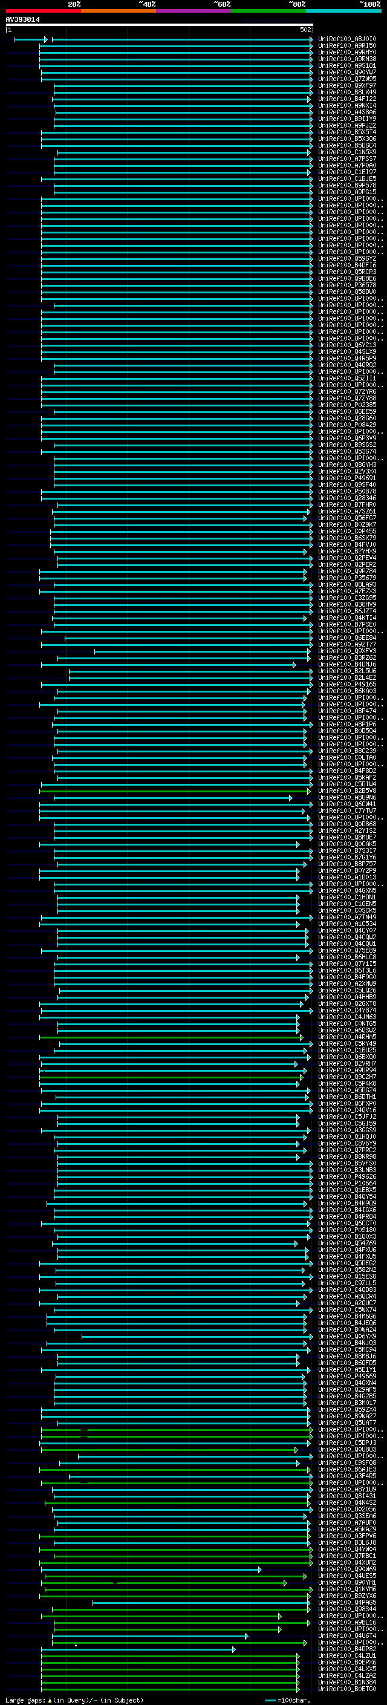The image size is (387, 1705).
Task: Open hit UniRef100_A8U9N6
Action: [346, 798]
